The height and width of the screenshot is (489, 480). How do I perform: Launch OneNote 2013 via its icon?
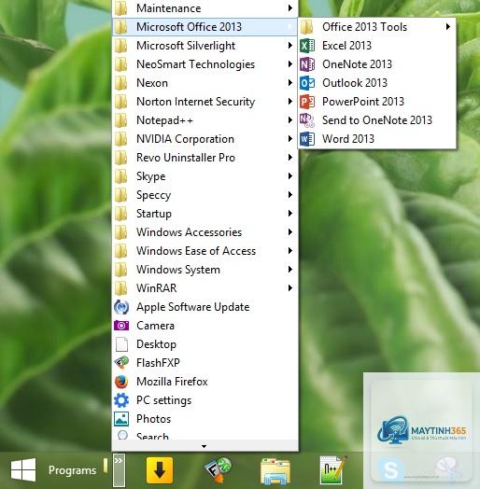tap(307, 64)
